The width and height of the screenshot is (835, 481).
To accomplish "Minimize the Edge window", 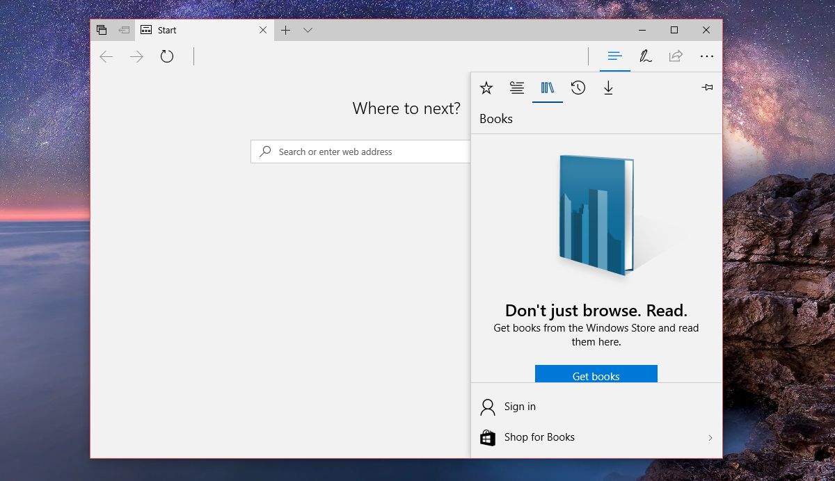I will click(642, 30).
